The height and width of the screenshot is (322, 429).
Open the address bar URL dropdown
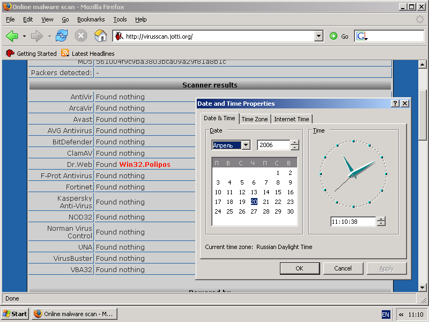click(319, 36)
